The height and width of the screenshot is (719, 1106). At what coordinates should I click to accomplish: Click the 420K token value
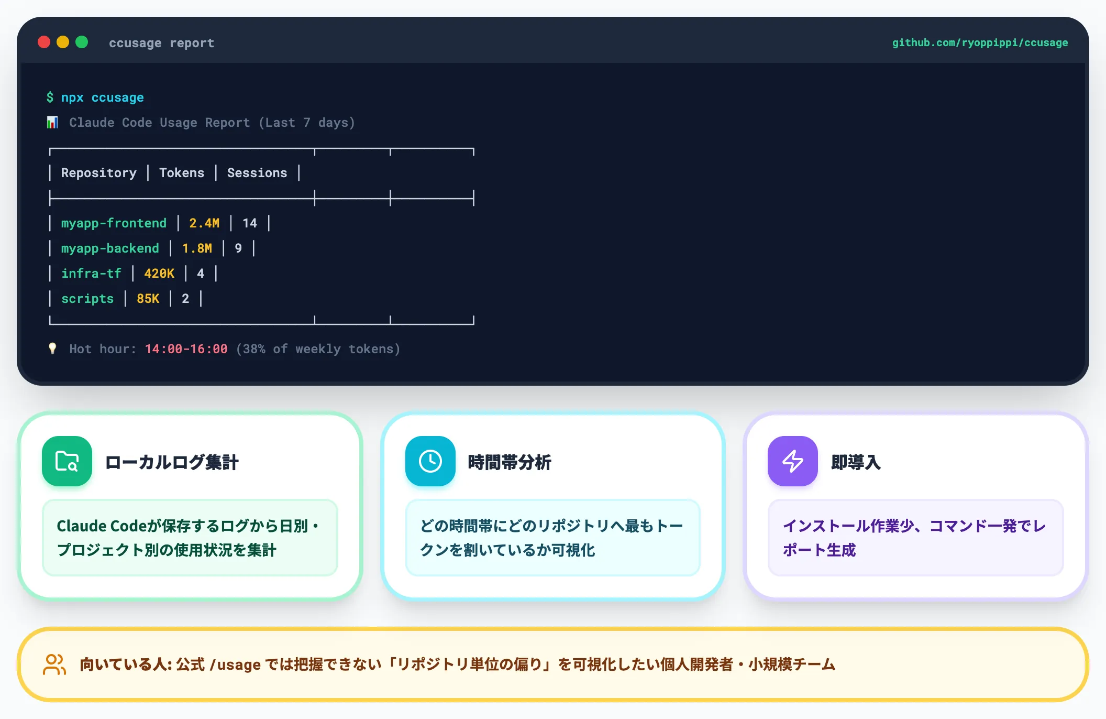(159, 274)
